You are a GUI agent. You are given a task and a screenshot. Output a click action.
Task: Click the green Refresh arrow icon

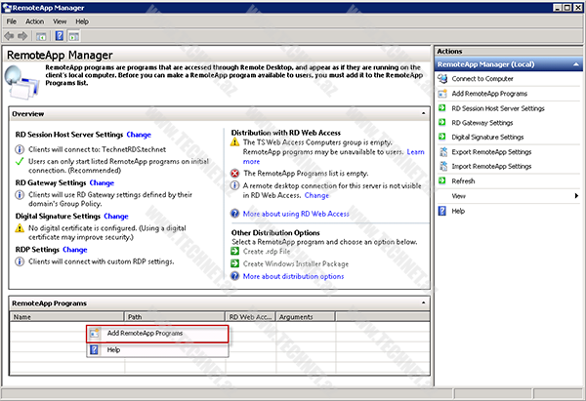tap(442, 181)
